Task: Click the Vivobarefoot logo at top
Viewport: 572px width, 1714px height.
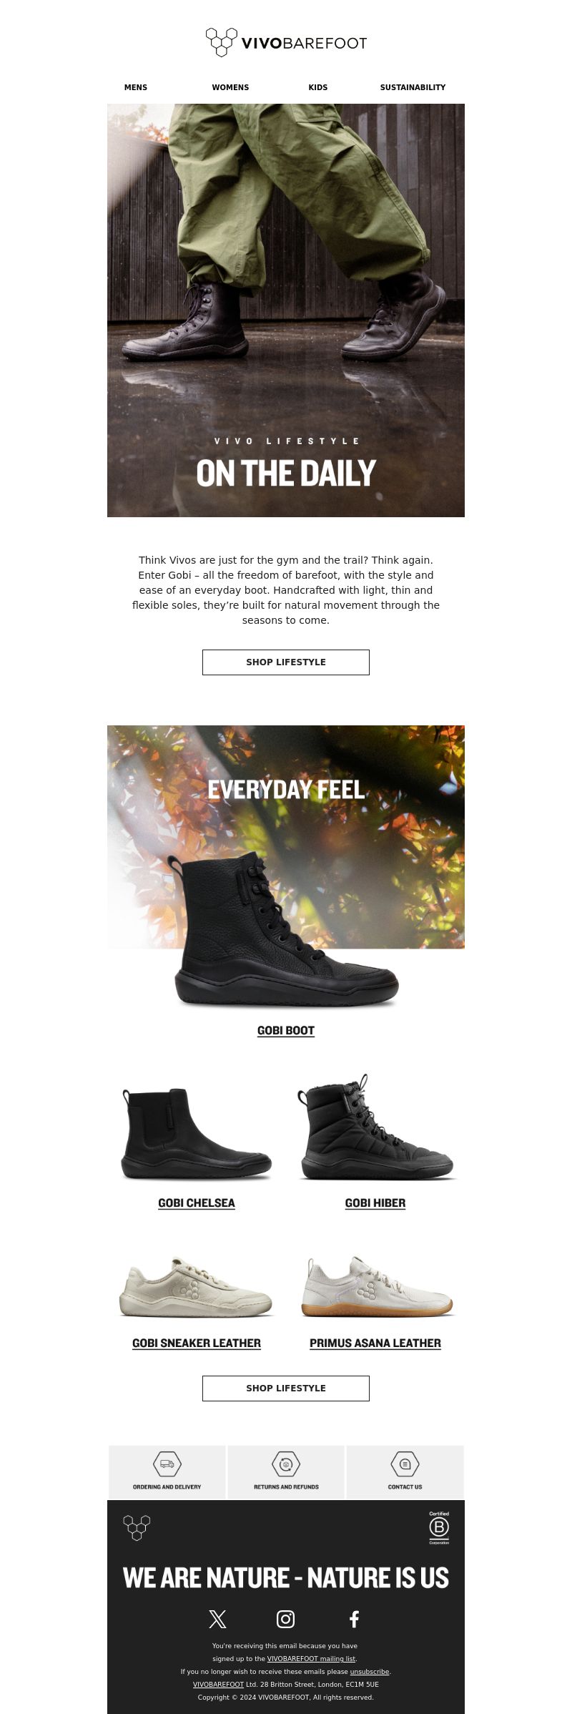Action: [286, 43]
